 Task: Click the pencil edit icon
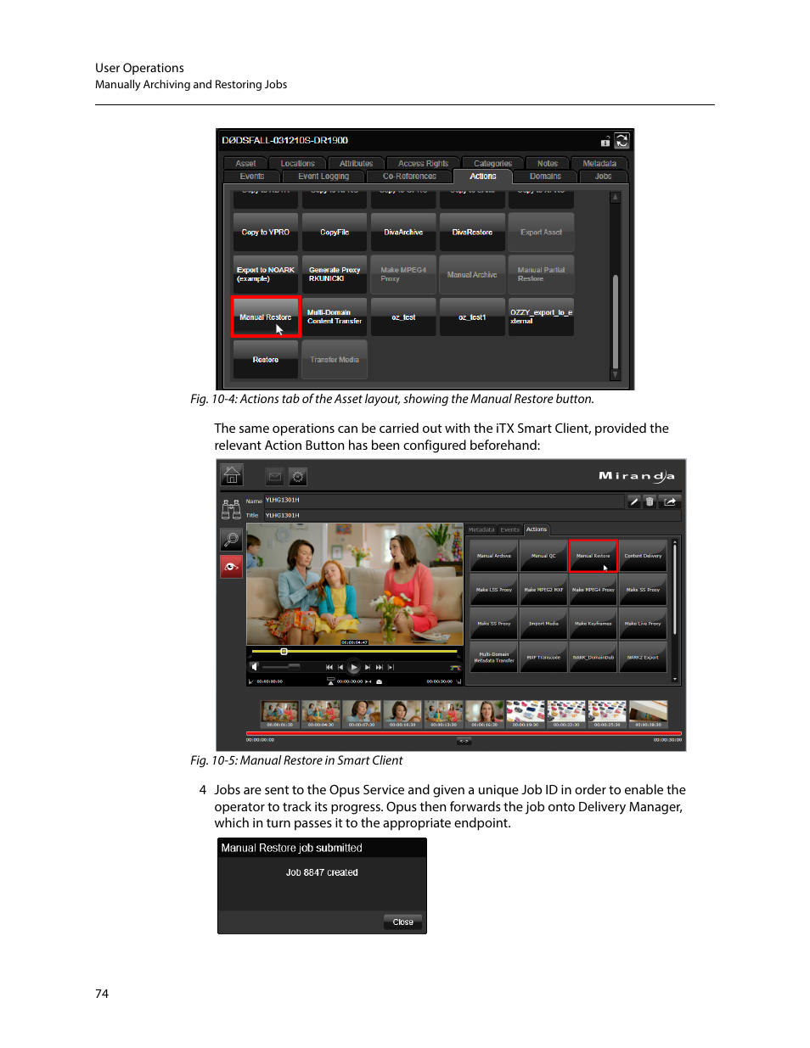[x=633, y=502]
